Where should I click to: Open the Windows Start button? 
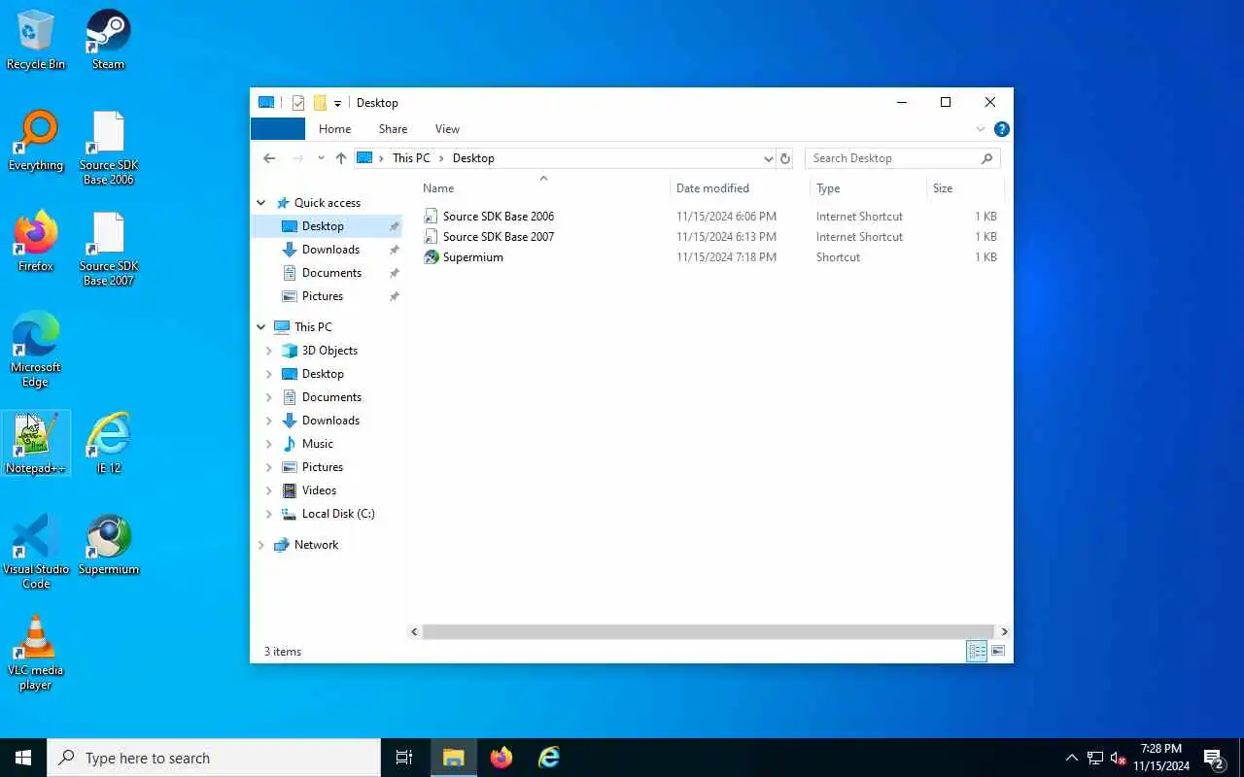[23, 758]
